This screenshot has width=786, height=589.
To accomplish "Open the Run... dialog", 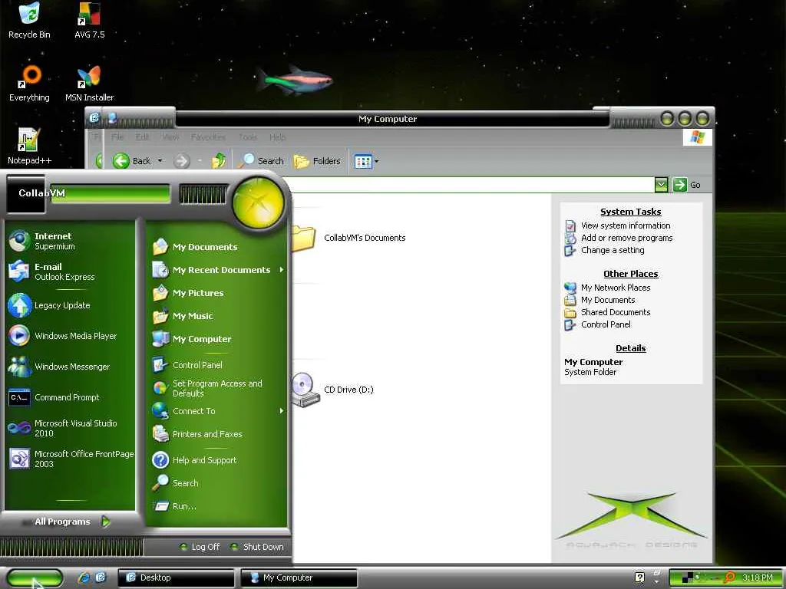I will pyautogui.click(x=217, y=506).
